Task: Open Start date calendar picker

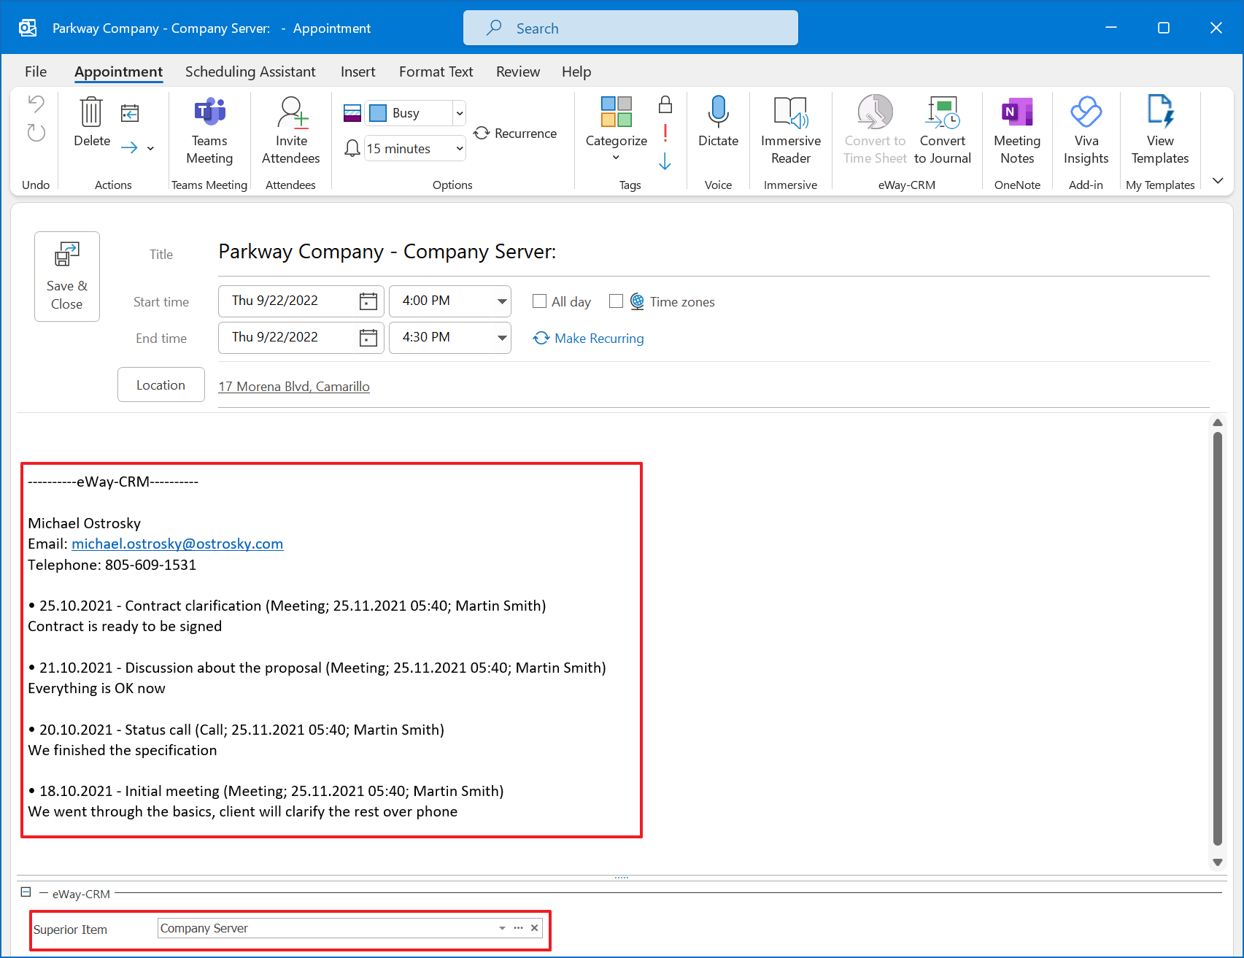Action: pyautogui.click(x=368, y=301)
